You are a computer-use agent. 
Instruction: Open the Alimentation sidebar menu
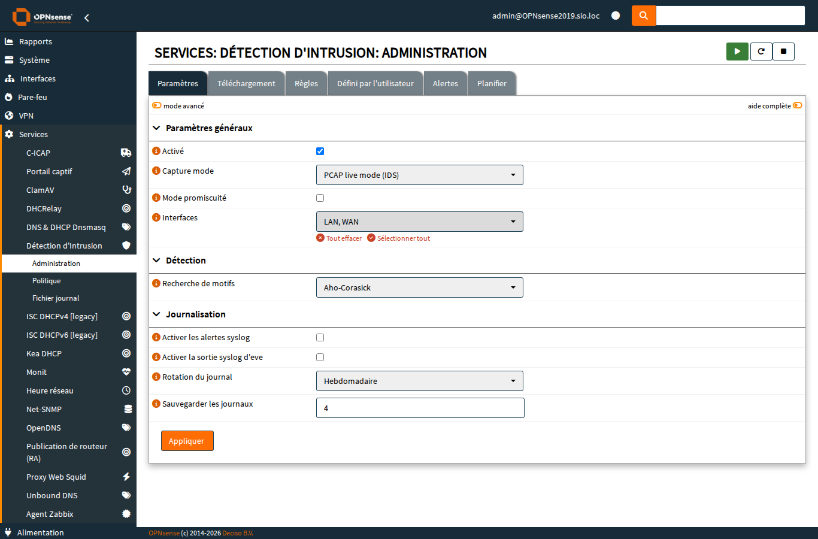pyautogui.click(x=68, y=532)
